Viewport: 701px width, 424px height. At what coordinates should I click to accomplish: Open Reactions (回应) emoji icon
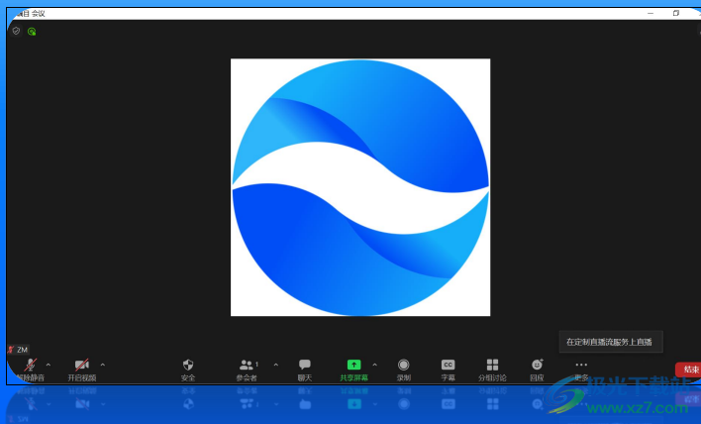[x=537, y=368]
